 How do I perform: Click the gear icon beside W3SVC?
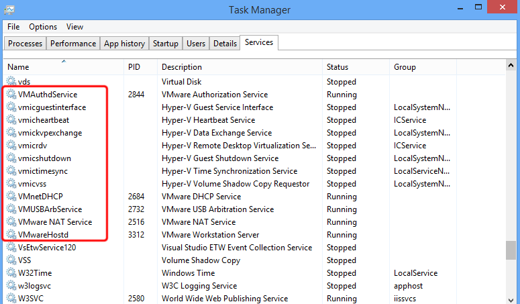click(x=11, y=299)
